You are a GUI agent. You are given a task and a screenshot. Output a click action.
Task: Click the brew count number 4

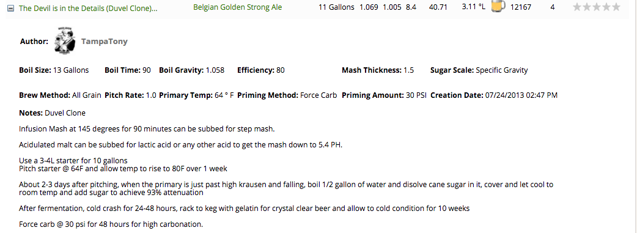point(553,7)
